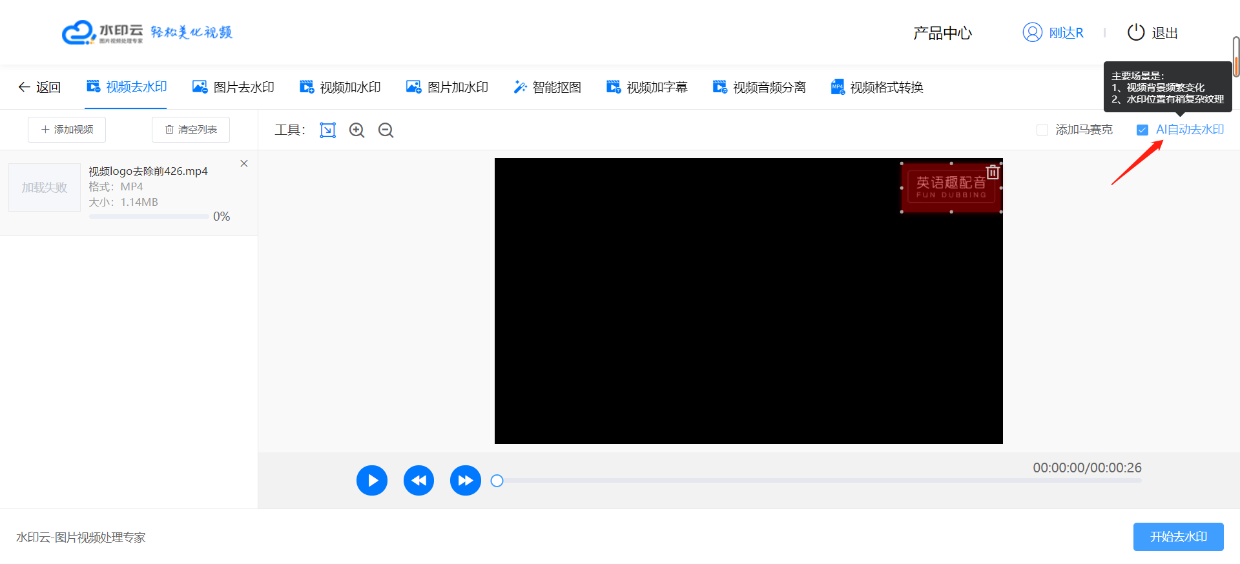Start watermark removal with 开始去水印
The image size is (1240, 564).
point(1178,537)
